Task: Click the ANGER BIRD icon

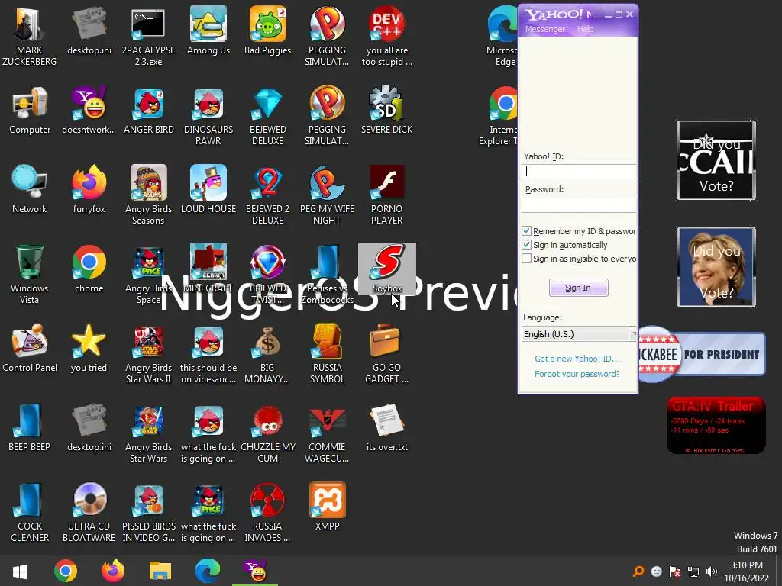Action: (149, 111)
